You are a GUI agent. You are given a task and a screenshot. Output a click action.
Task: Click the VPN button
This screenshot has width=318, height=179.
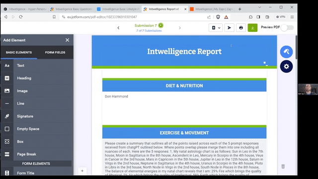tap(281, 17)
